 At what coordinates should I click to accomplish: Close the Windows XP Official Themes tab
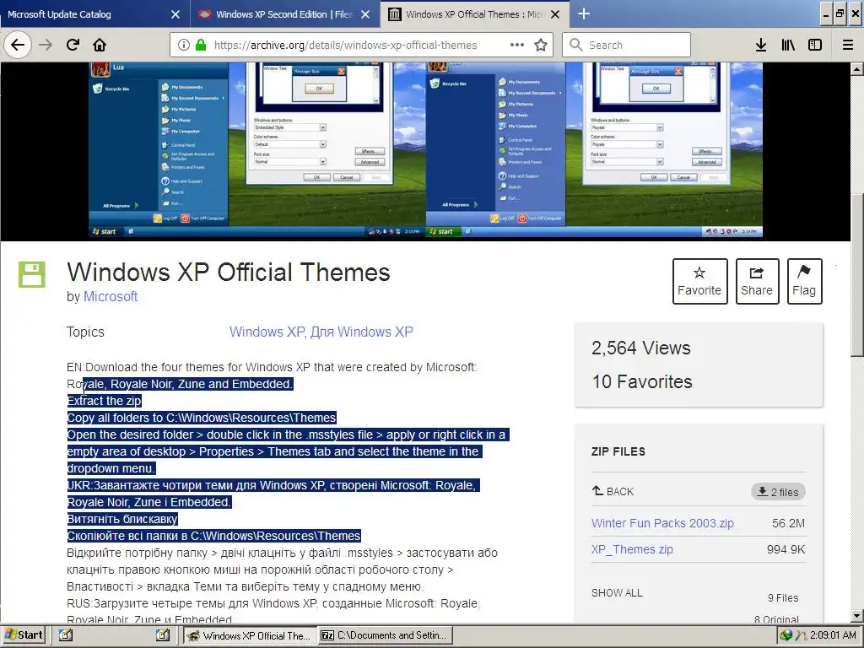555,14
